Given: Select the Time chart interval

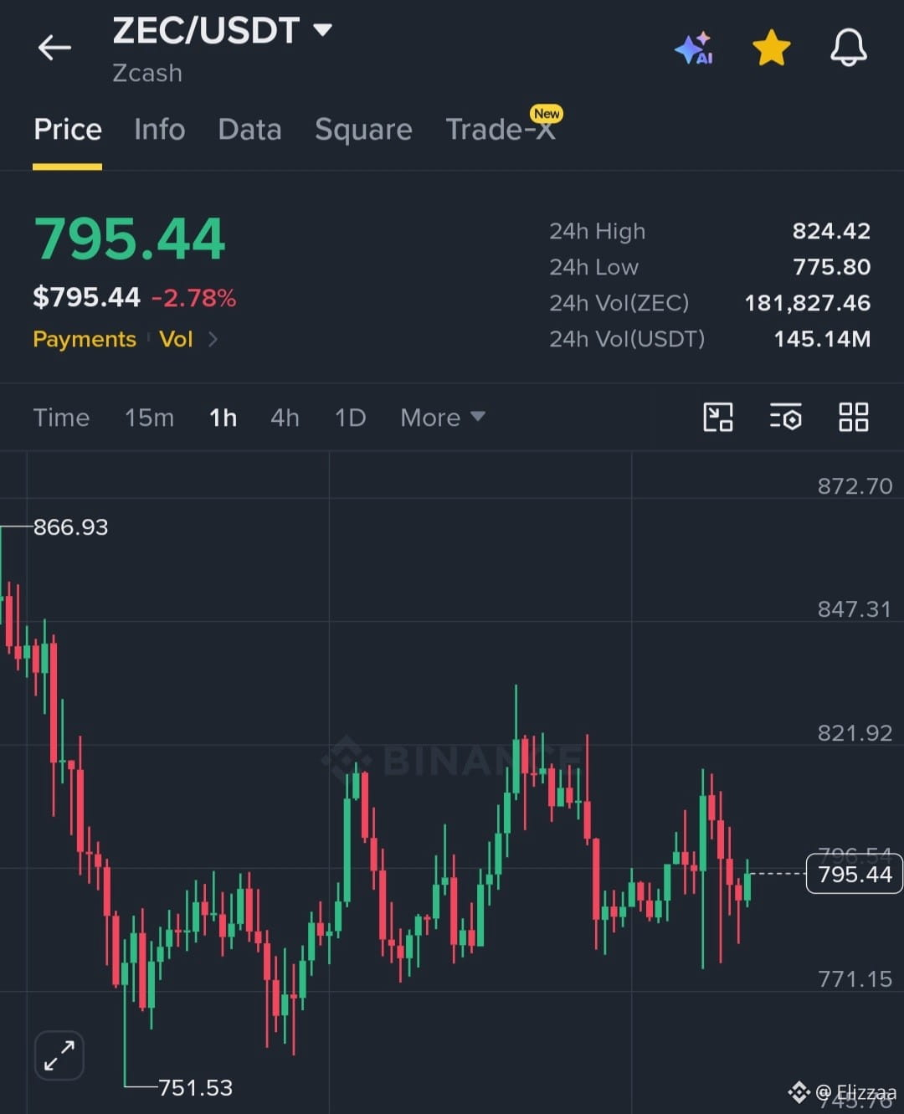Looking at the screenshot, I should pyautogui.click(x=61, y=418).
